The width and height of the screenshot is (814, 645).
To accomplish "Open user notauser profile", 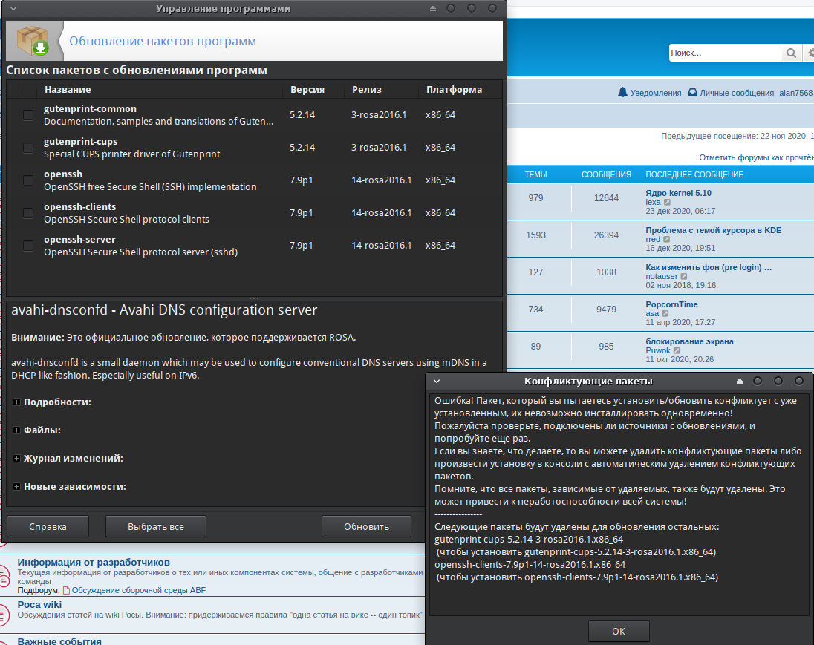I will pyautogui.click(x=662, y=277).
